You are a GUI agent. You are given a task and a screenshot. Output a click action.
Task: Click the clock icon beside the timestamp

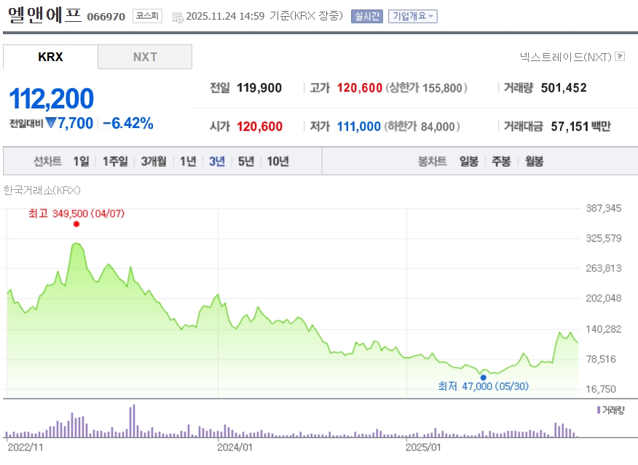[178, 17]
